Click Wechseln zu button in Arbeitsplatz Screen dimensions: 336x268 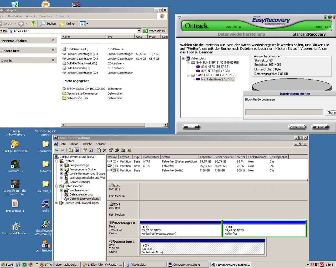pos(154,31)
